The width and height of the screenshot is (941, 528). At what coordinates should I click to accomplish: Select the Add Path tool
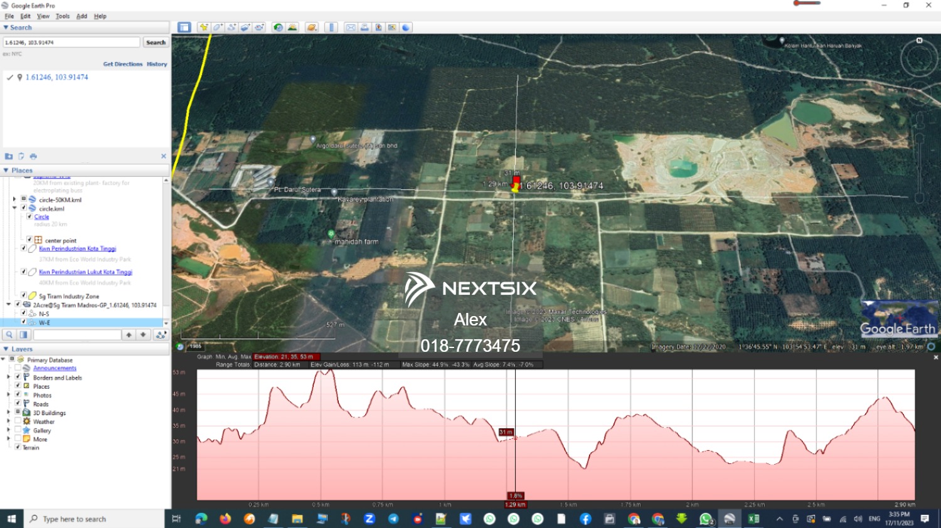(x=231, y=28)
